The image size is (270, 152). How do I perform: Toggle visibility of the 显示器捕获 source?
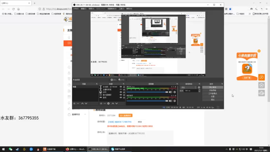click(121, 95)
